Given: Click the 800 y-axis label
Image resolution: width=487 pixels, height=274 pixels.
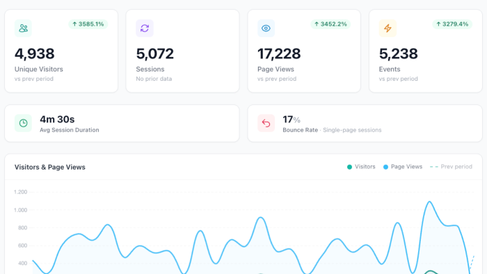Looking at the screenshot, I should pyautogui.click(x=23, y=228).
